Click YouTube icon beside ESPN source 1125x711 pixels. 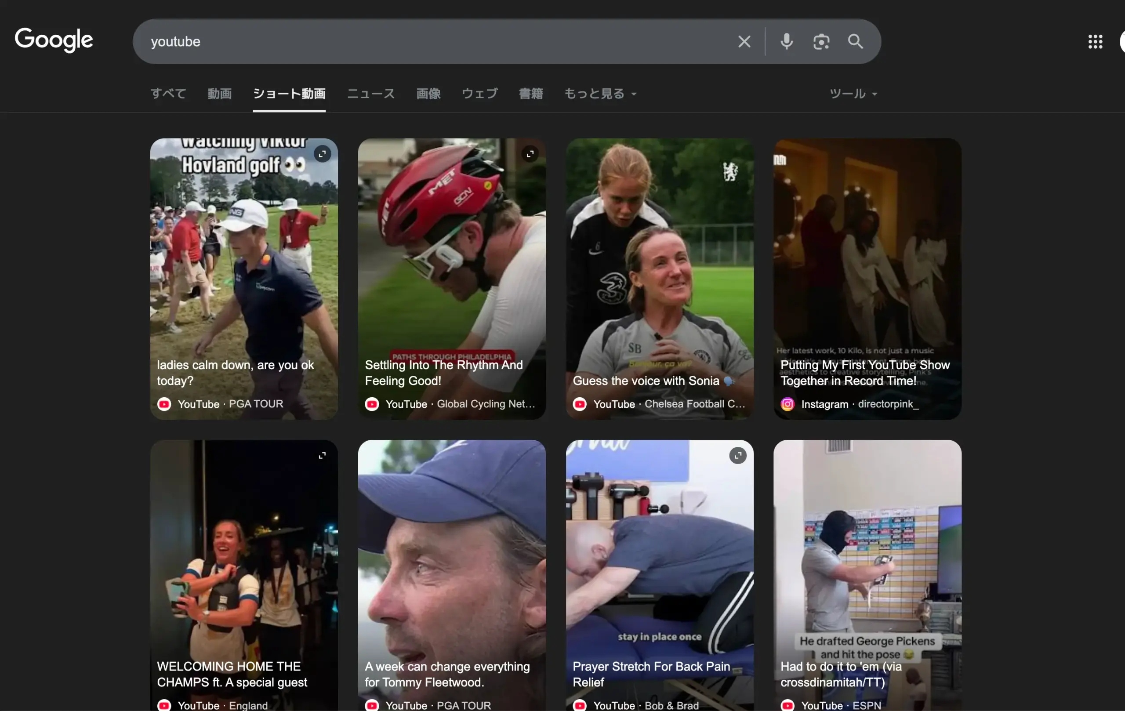click(787, 705)
